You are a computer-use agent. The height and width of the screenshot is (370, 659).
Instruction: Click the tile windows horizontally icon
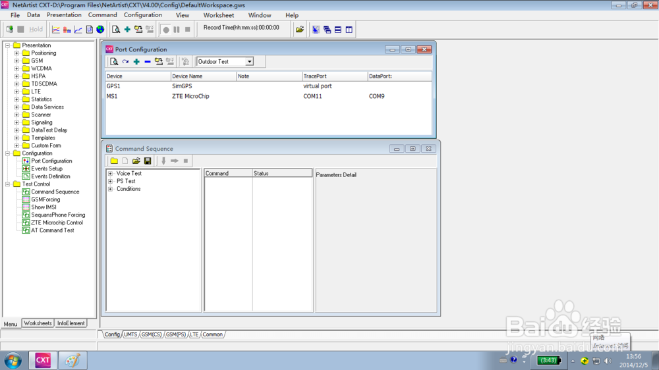338,30
